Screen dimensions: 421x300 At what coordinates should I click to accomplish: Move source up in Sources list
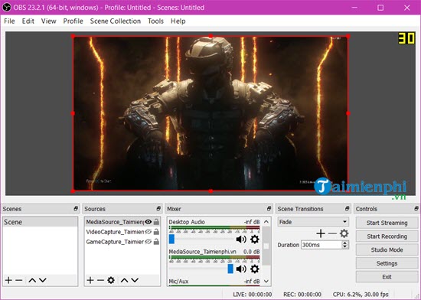[x=124, y=280]
